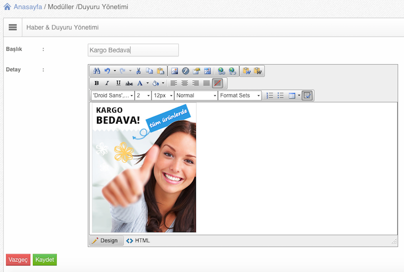Select the Kargo Bedava image in editor

pyautogui.click(x=144, y=168)
